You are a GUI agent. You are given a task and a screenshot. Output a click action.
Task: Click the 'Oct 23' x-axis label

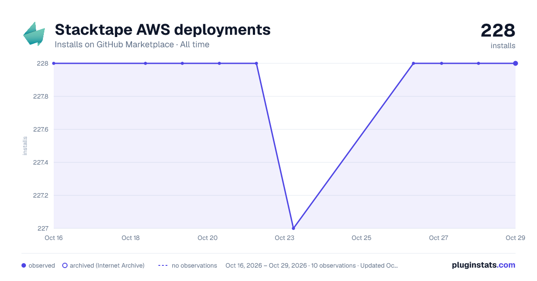(x=285, y=238)
